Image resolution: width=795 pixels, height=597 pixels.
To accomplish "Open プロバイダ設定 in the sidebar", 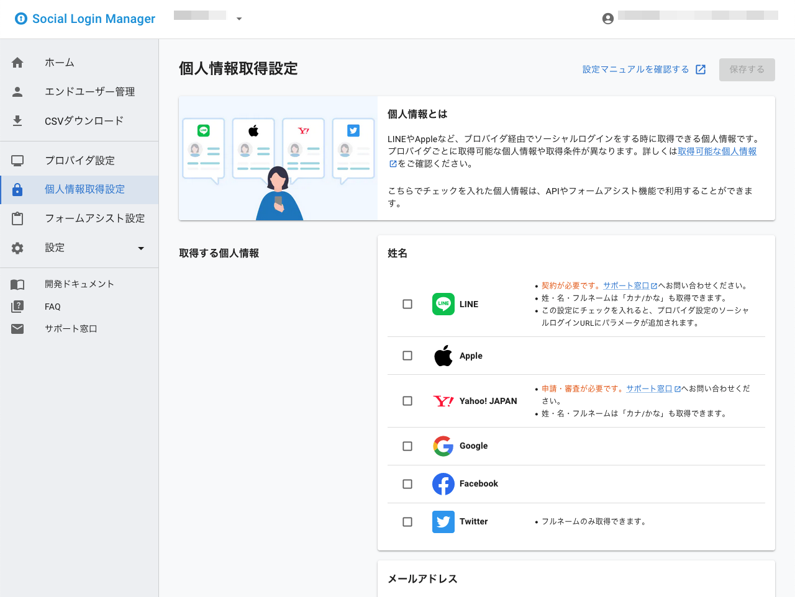I will [x=79, y=161].
